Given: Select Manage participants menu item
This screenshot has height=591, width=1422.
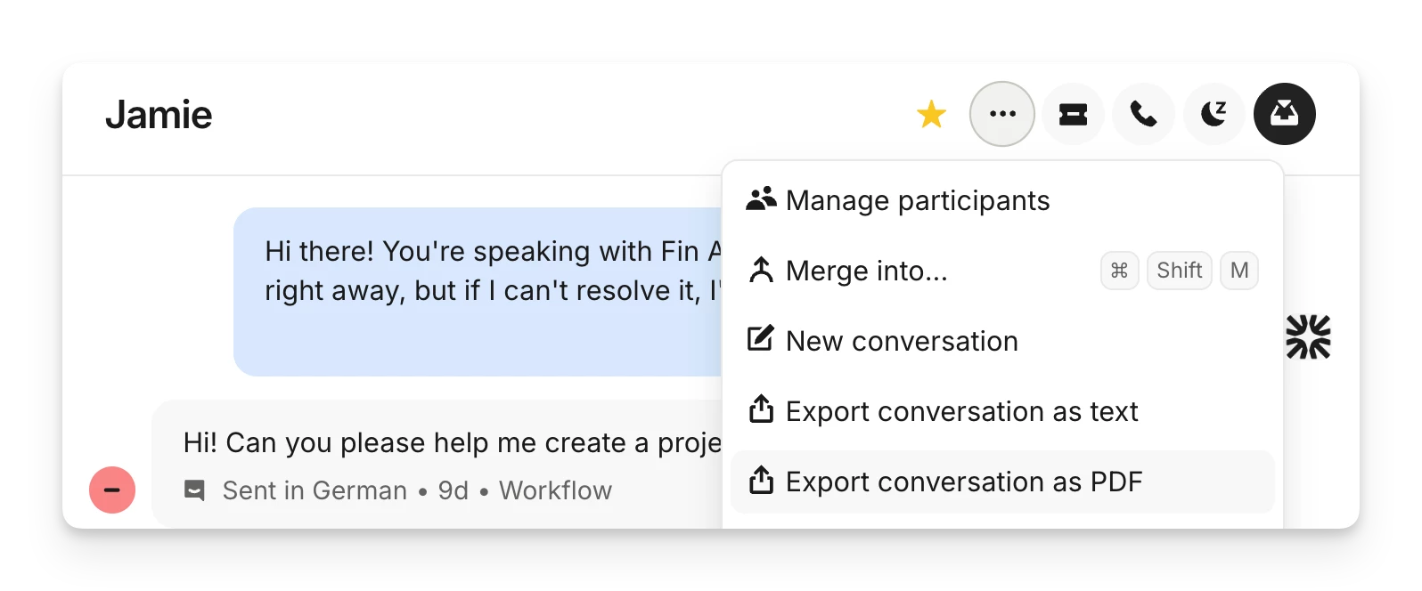Looking at the screenshot, I should [1002, 200].
